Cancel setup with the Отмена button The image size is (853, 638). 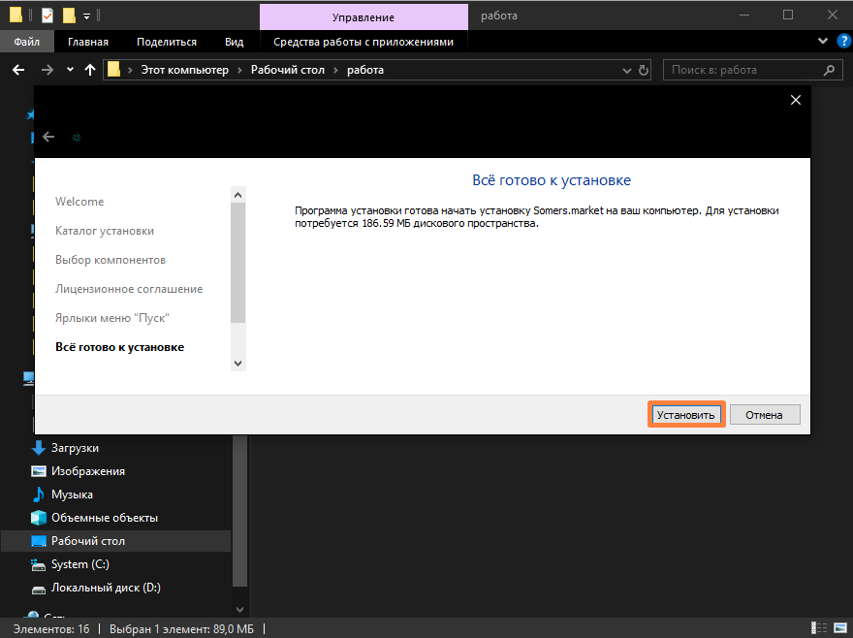pos(765,415)
